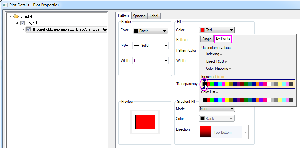Toggle the Layer1 checkbox
Screen dimensions: 300x148
coord(22,23)
